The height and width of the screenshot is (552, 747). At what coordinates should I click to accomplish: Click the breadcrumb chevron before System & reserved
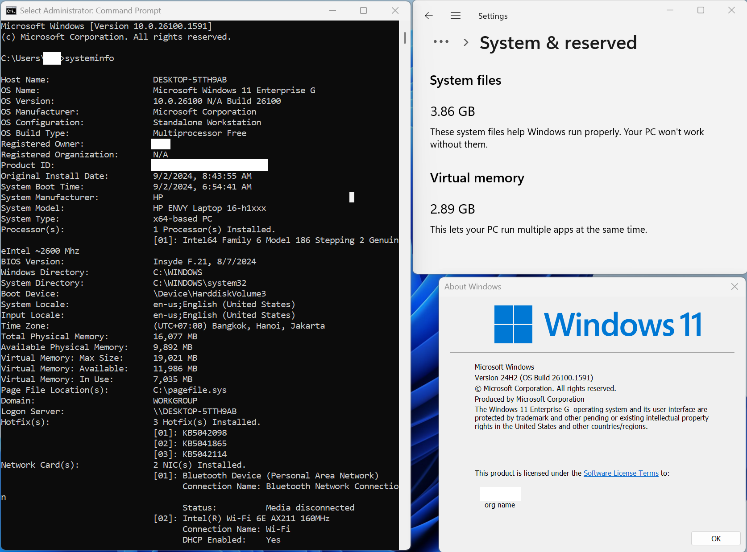click(x=466, y=42)
